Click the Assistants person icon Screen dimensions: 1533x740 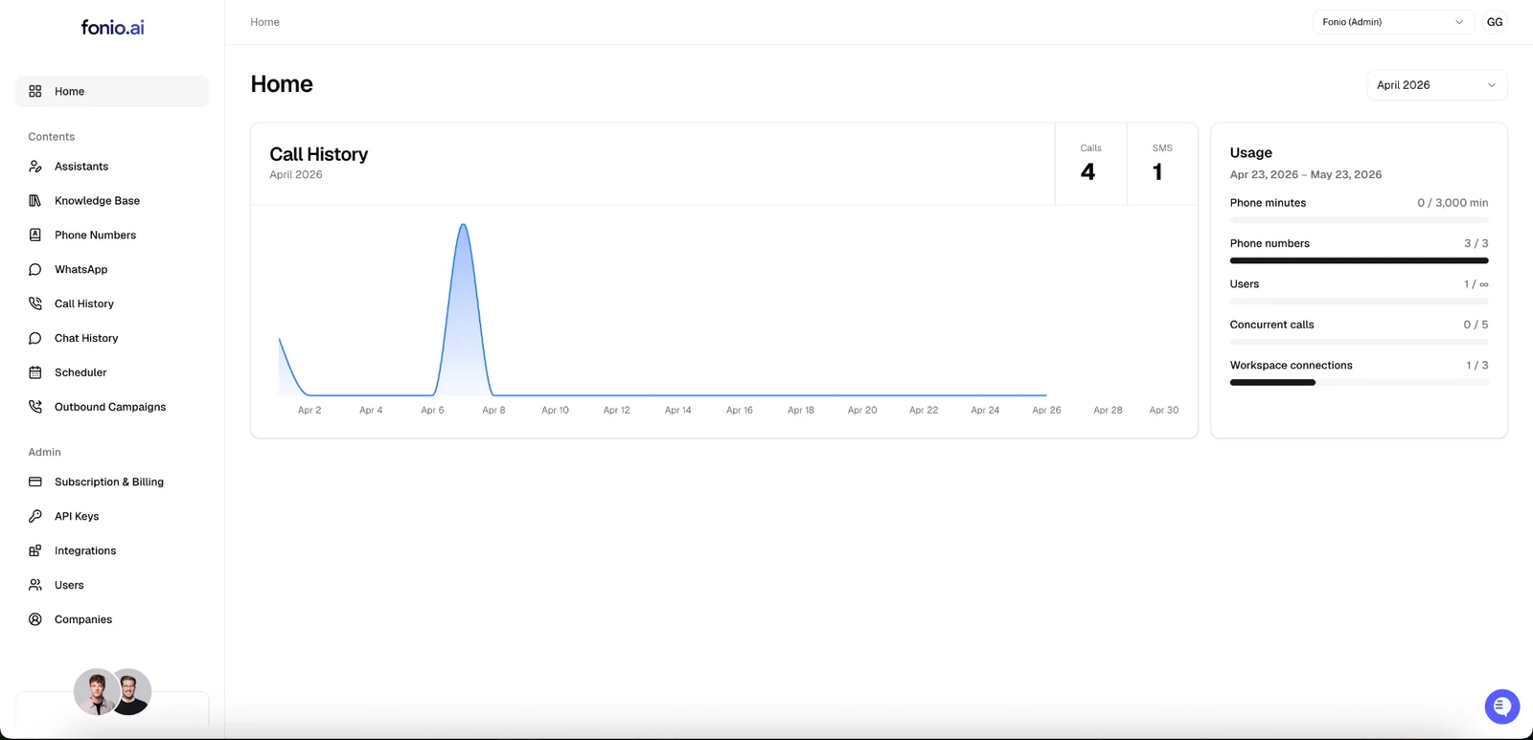pos(35,167)
